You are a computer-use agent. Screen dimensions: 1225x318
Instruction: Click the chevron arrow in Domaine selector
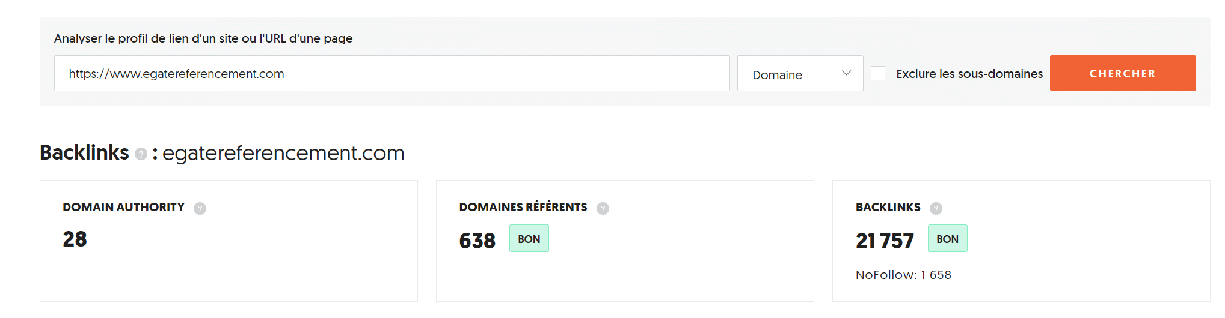pyautogui.click(x=846, y=73)
